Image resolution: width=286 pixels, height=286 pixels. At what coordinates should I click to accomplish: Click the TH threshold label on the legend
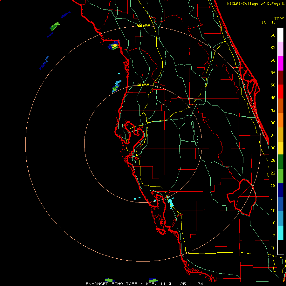pos(273,248)
